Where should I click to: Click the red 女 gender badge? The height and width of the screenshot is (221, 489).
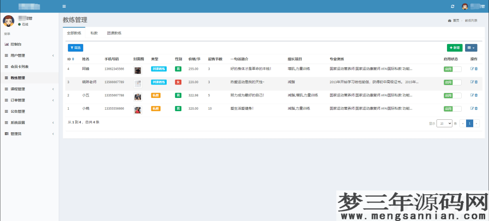(x=178, y=82)
